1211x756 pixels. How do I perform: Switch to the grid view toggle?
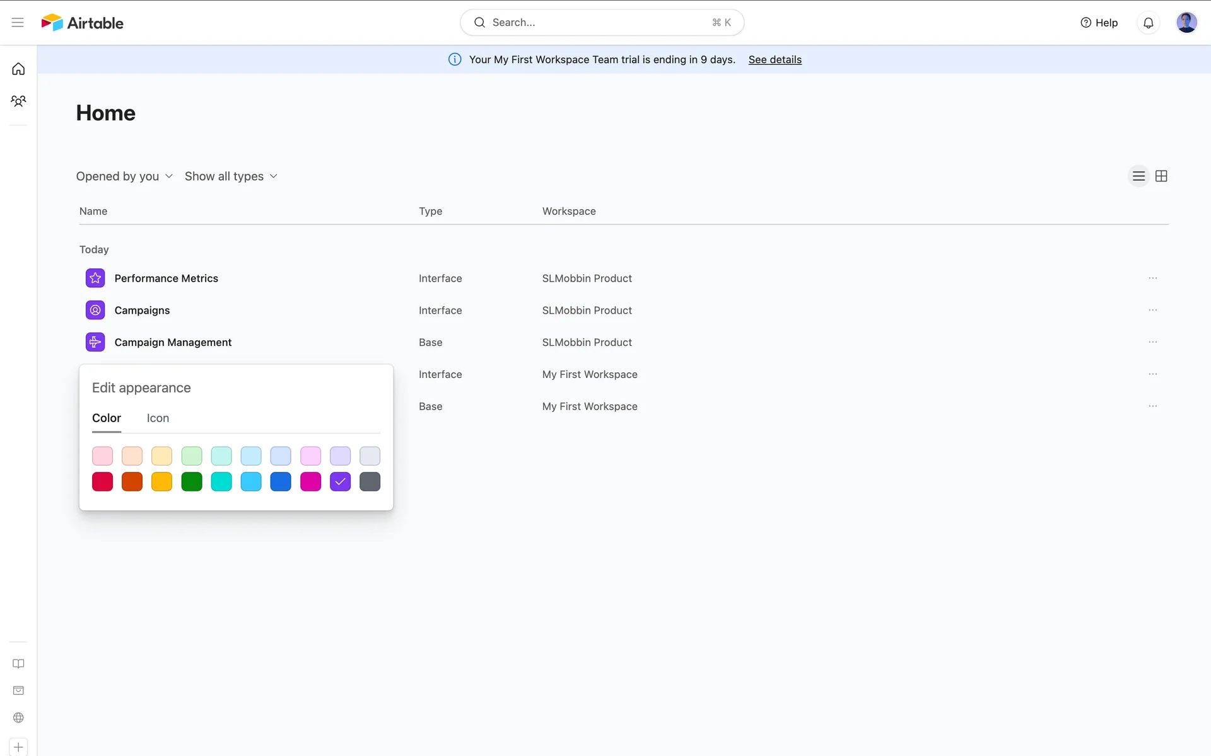click(1161, 176)
